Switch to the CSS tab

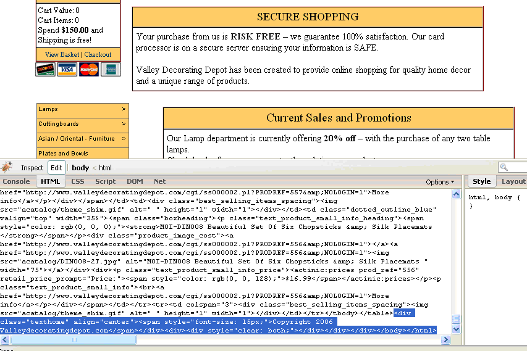(78, 181)
